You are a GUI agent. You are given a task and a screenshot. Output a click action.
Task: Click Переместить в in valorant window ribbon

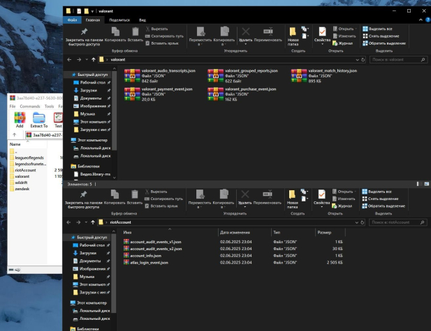(200, 36)
